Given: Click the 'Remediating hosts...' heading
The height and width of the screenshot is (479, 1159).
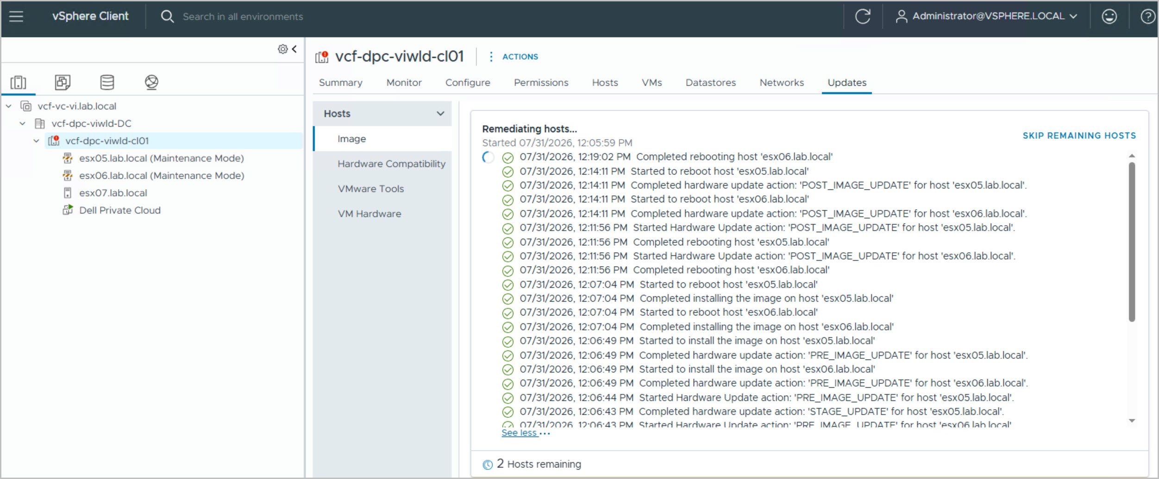Looking at the screenshot, I should click(x=529, y=129).
